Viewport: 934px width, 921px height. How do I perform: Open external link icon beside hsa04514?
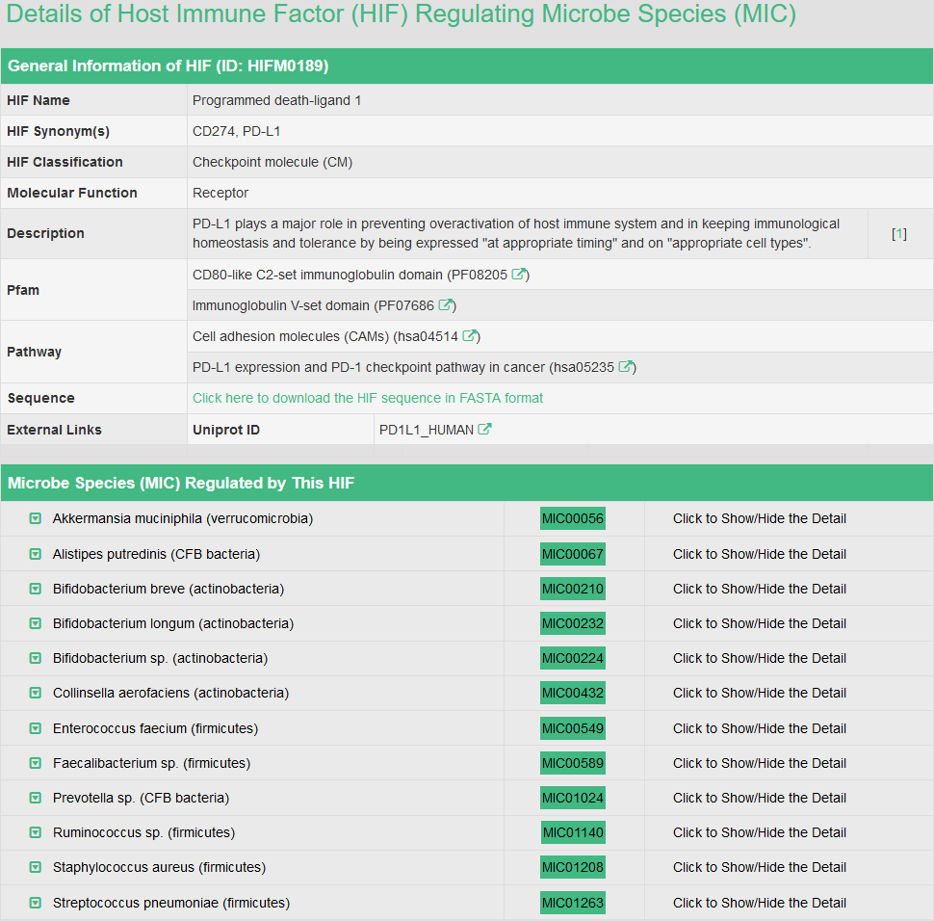point(469,336)
